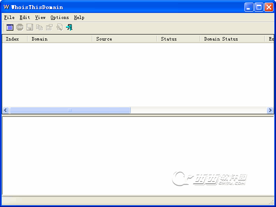Click the STOP toolbar icon
Image resolution: width=276 pixels, height=207 pixels.
point(20,27)
